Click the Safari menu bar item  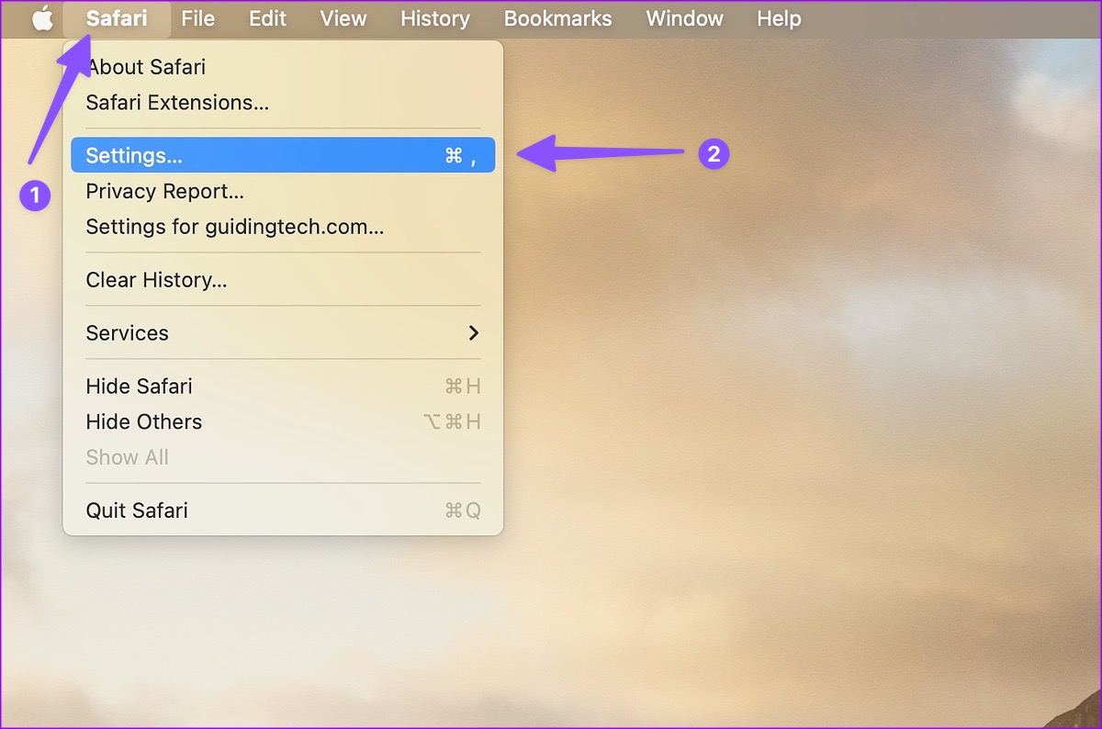117,18
